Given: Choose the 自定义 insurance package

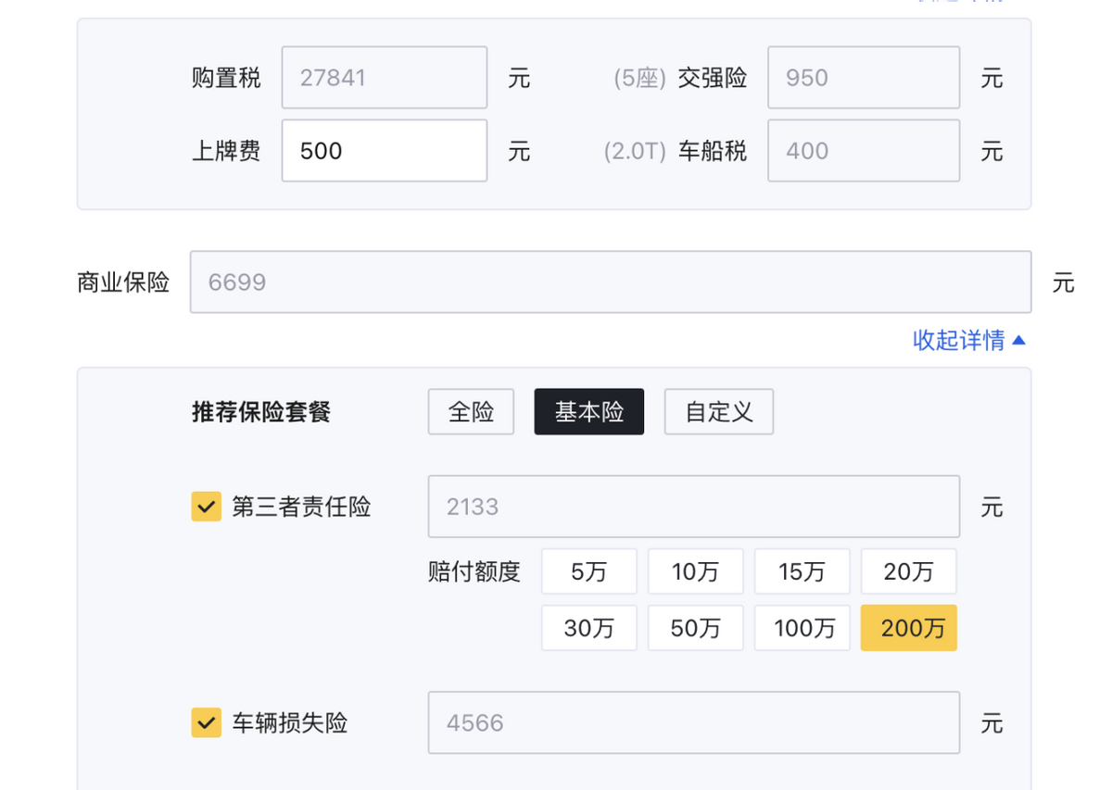Looking at the screenshot, I should [718, 412].
